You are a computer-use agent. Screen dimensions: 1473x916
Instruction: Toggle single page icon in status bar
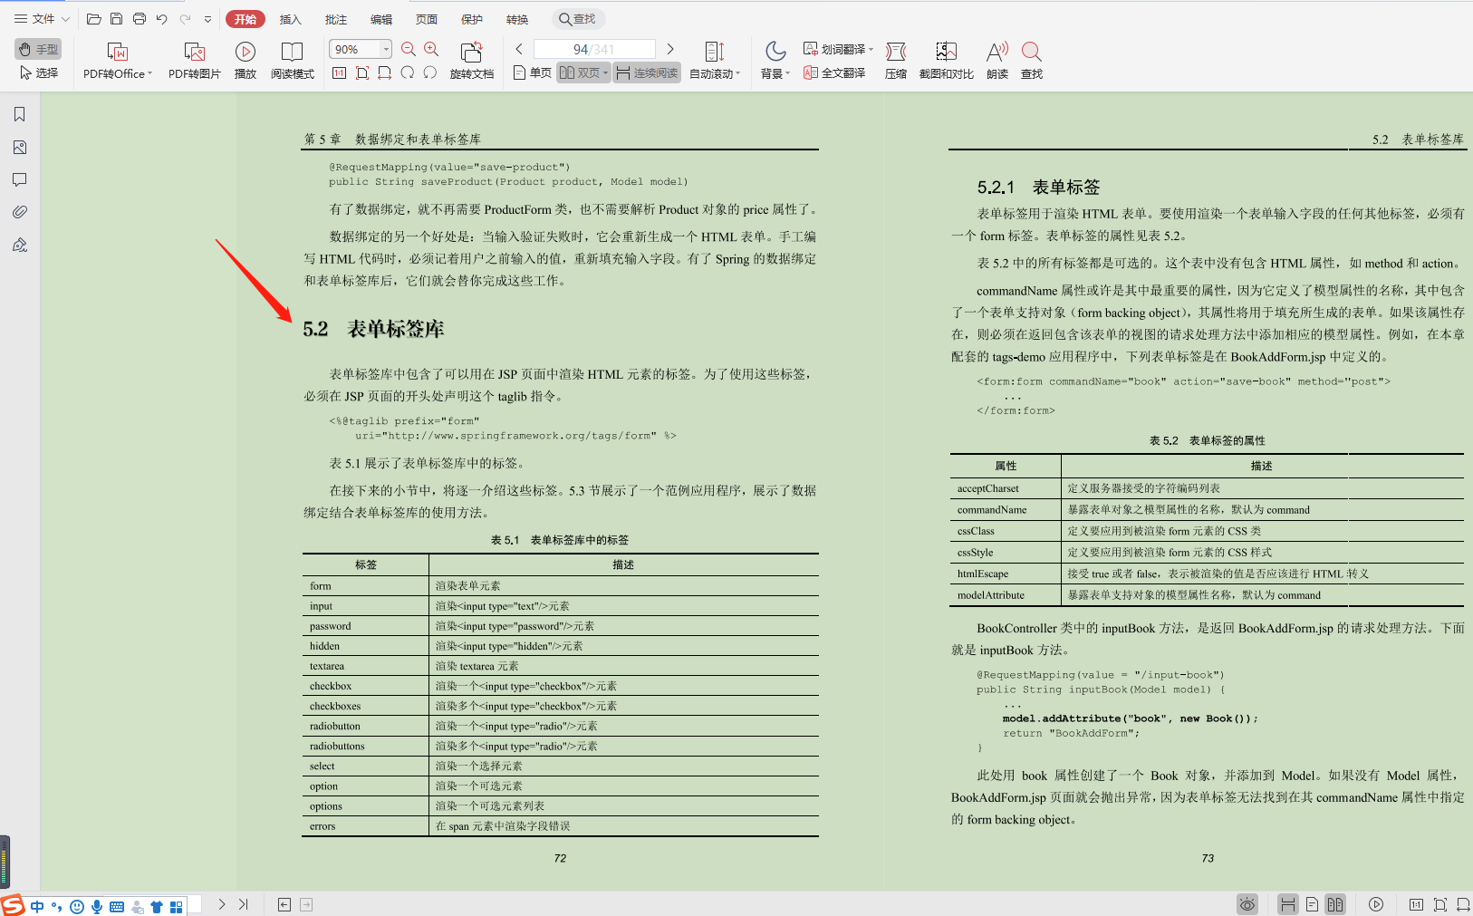(1312, 904)
